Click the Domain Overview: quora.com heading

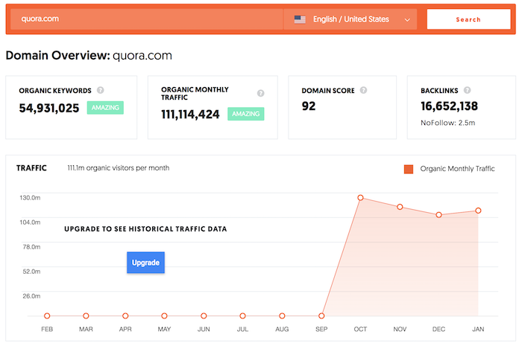tap(89, 56)
